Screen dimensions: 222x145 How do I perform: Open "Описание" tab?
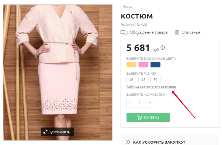(191, 32)
